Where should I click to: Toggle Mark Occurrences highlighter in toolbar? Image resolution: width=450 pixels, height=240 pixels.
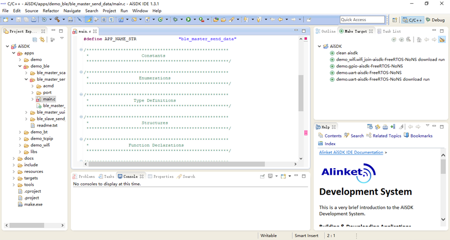(x=89, y=19)
